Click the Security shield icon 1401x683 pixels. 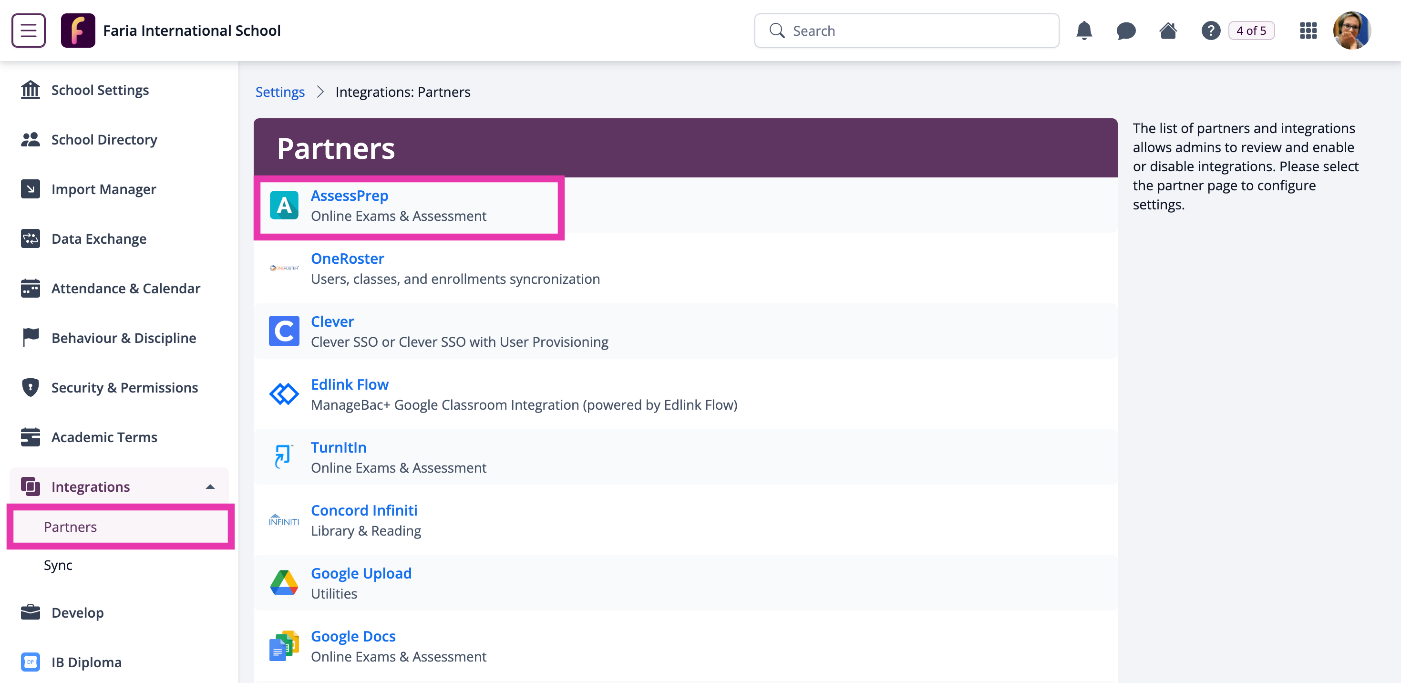[x=31, y=388]
